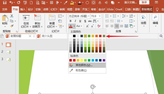Screen dimensions: 164x94
Task: Toggle Italic formatting
Action: (x=75, y=21)
